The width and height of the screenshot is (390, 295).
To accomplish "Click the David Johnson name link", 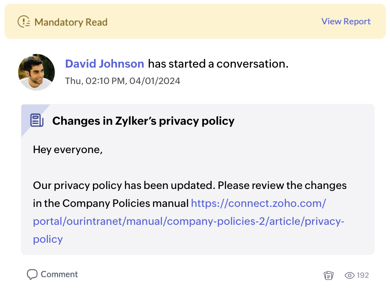I will [104, 64].
